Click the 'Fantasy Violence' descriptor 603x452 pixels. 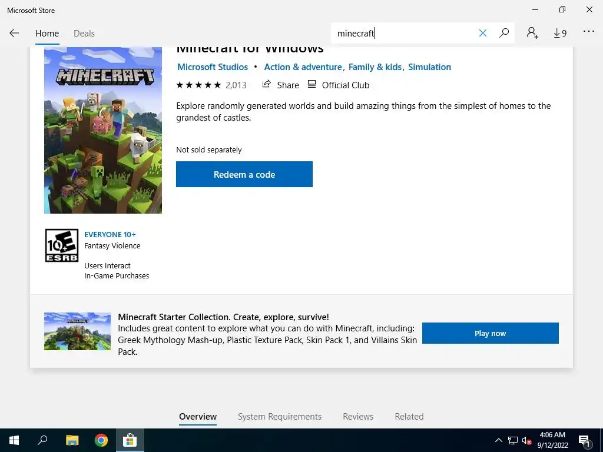(112, 246)
